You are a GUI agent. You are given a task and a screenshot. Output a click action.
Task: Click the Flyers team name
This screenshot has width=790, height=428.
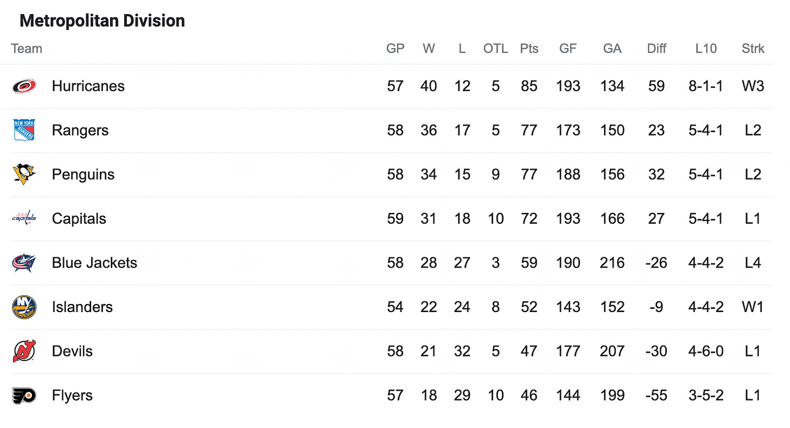coord(72,395)
